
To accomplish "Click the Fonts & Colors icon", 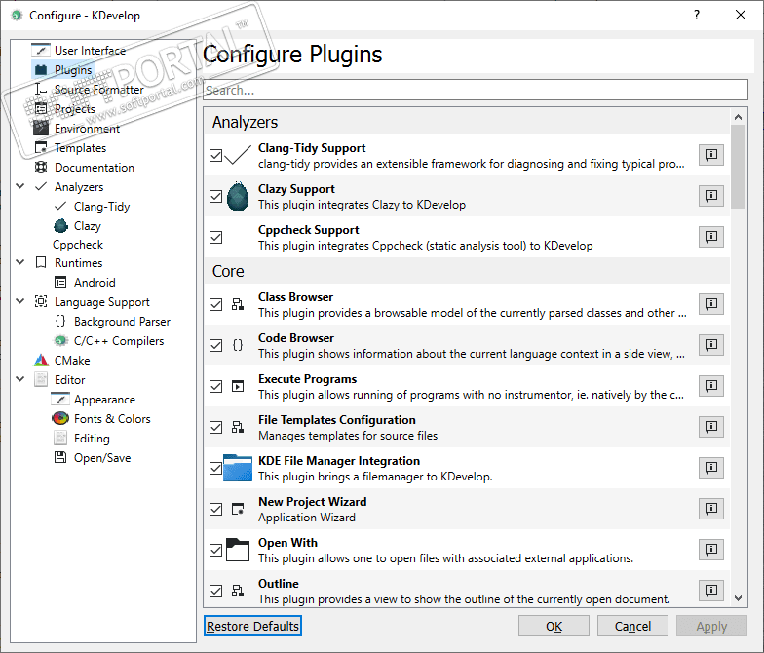I will click(x=60, y=419).
